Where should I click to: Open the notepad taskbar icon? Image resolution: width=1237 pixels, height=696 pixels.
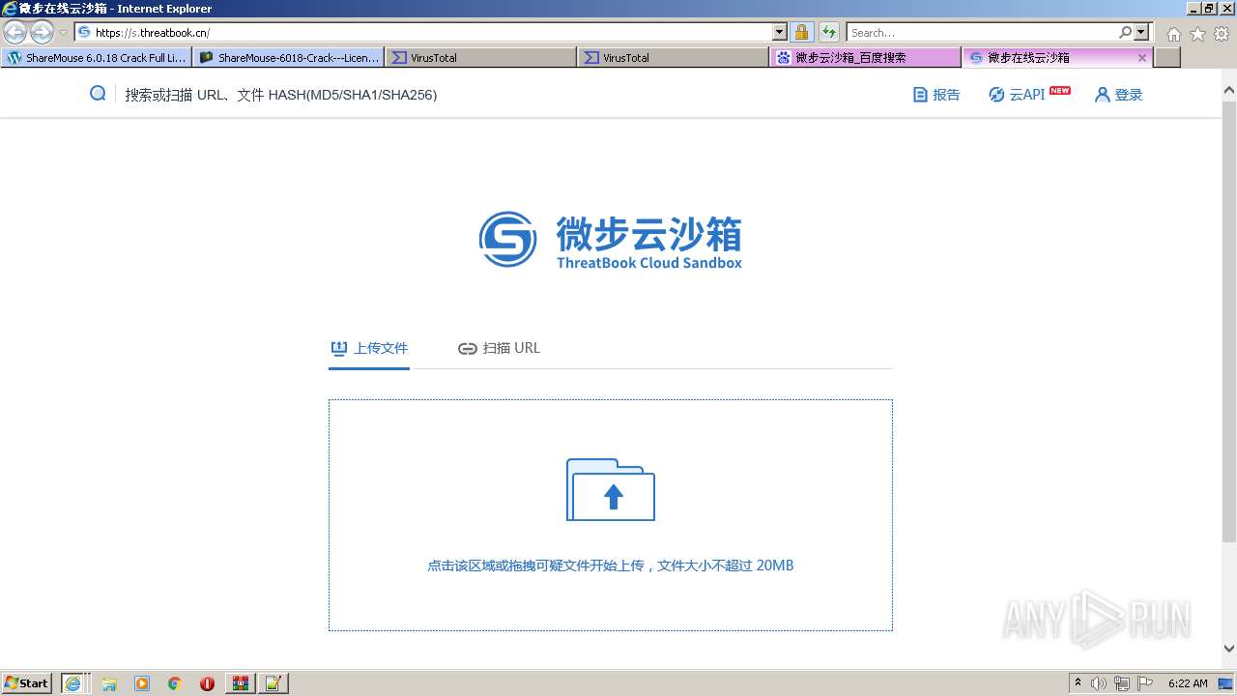[273, 683]
